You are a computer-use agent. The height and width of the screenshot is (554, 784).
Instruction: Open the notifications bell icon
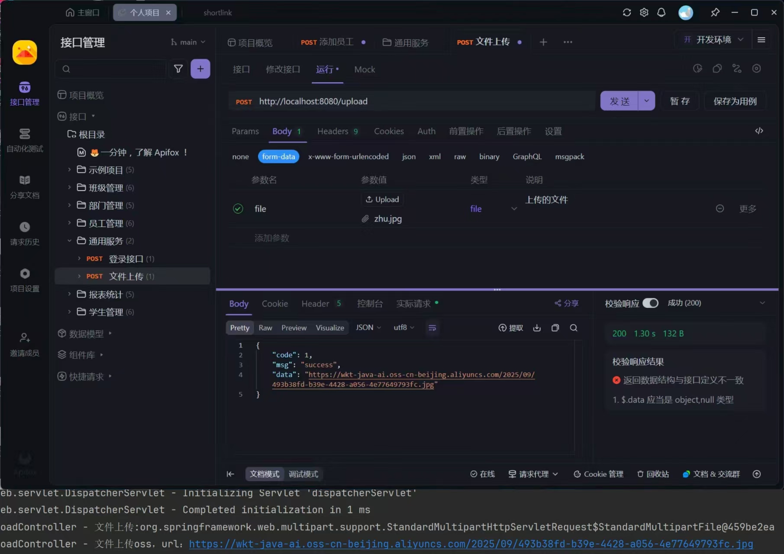[661, 13]
